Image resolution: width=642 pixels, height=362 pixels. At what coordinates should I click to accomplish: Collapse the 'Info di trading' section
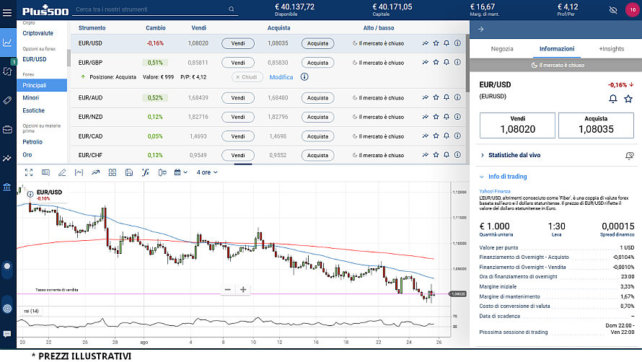(506, 177)
